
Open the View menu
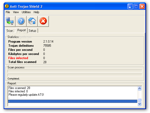pos(16,12)
